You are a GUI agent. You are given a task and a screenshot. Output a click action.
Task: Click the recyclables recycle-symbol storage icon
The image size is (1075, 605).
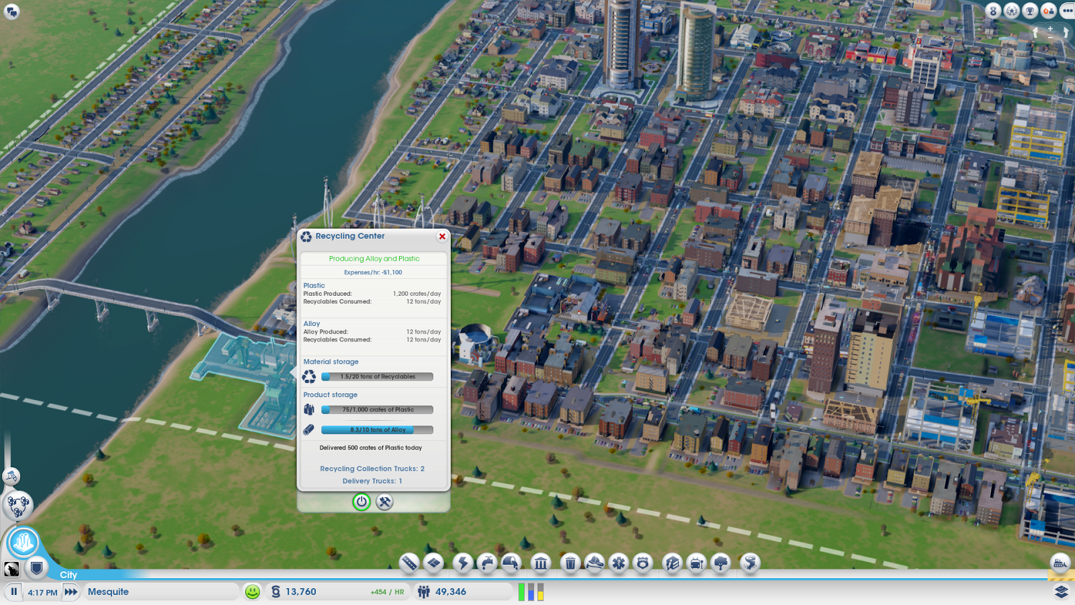(309, 376)
